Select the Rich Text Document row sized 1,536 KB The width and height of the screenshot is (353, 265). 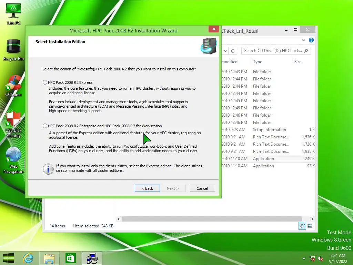tap(268, 137)
